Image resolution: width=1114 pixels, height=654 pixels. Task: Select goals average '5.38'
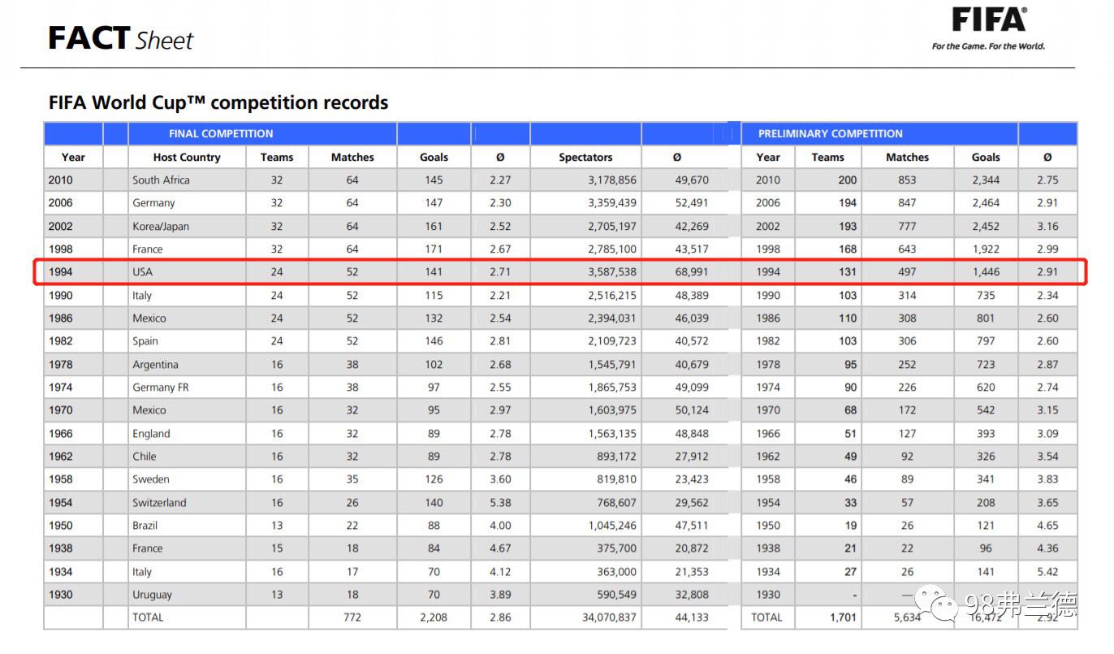pyautogui.click(x=500, y=503)
